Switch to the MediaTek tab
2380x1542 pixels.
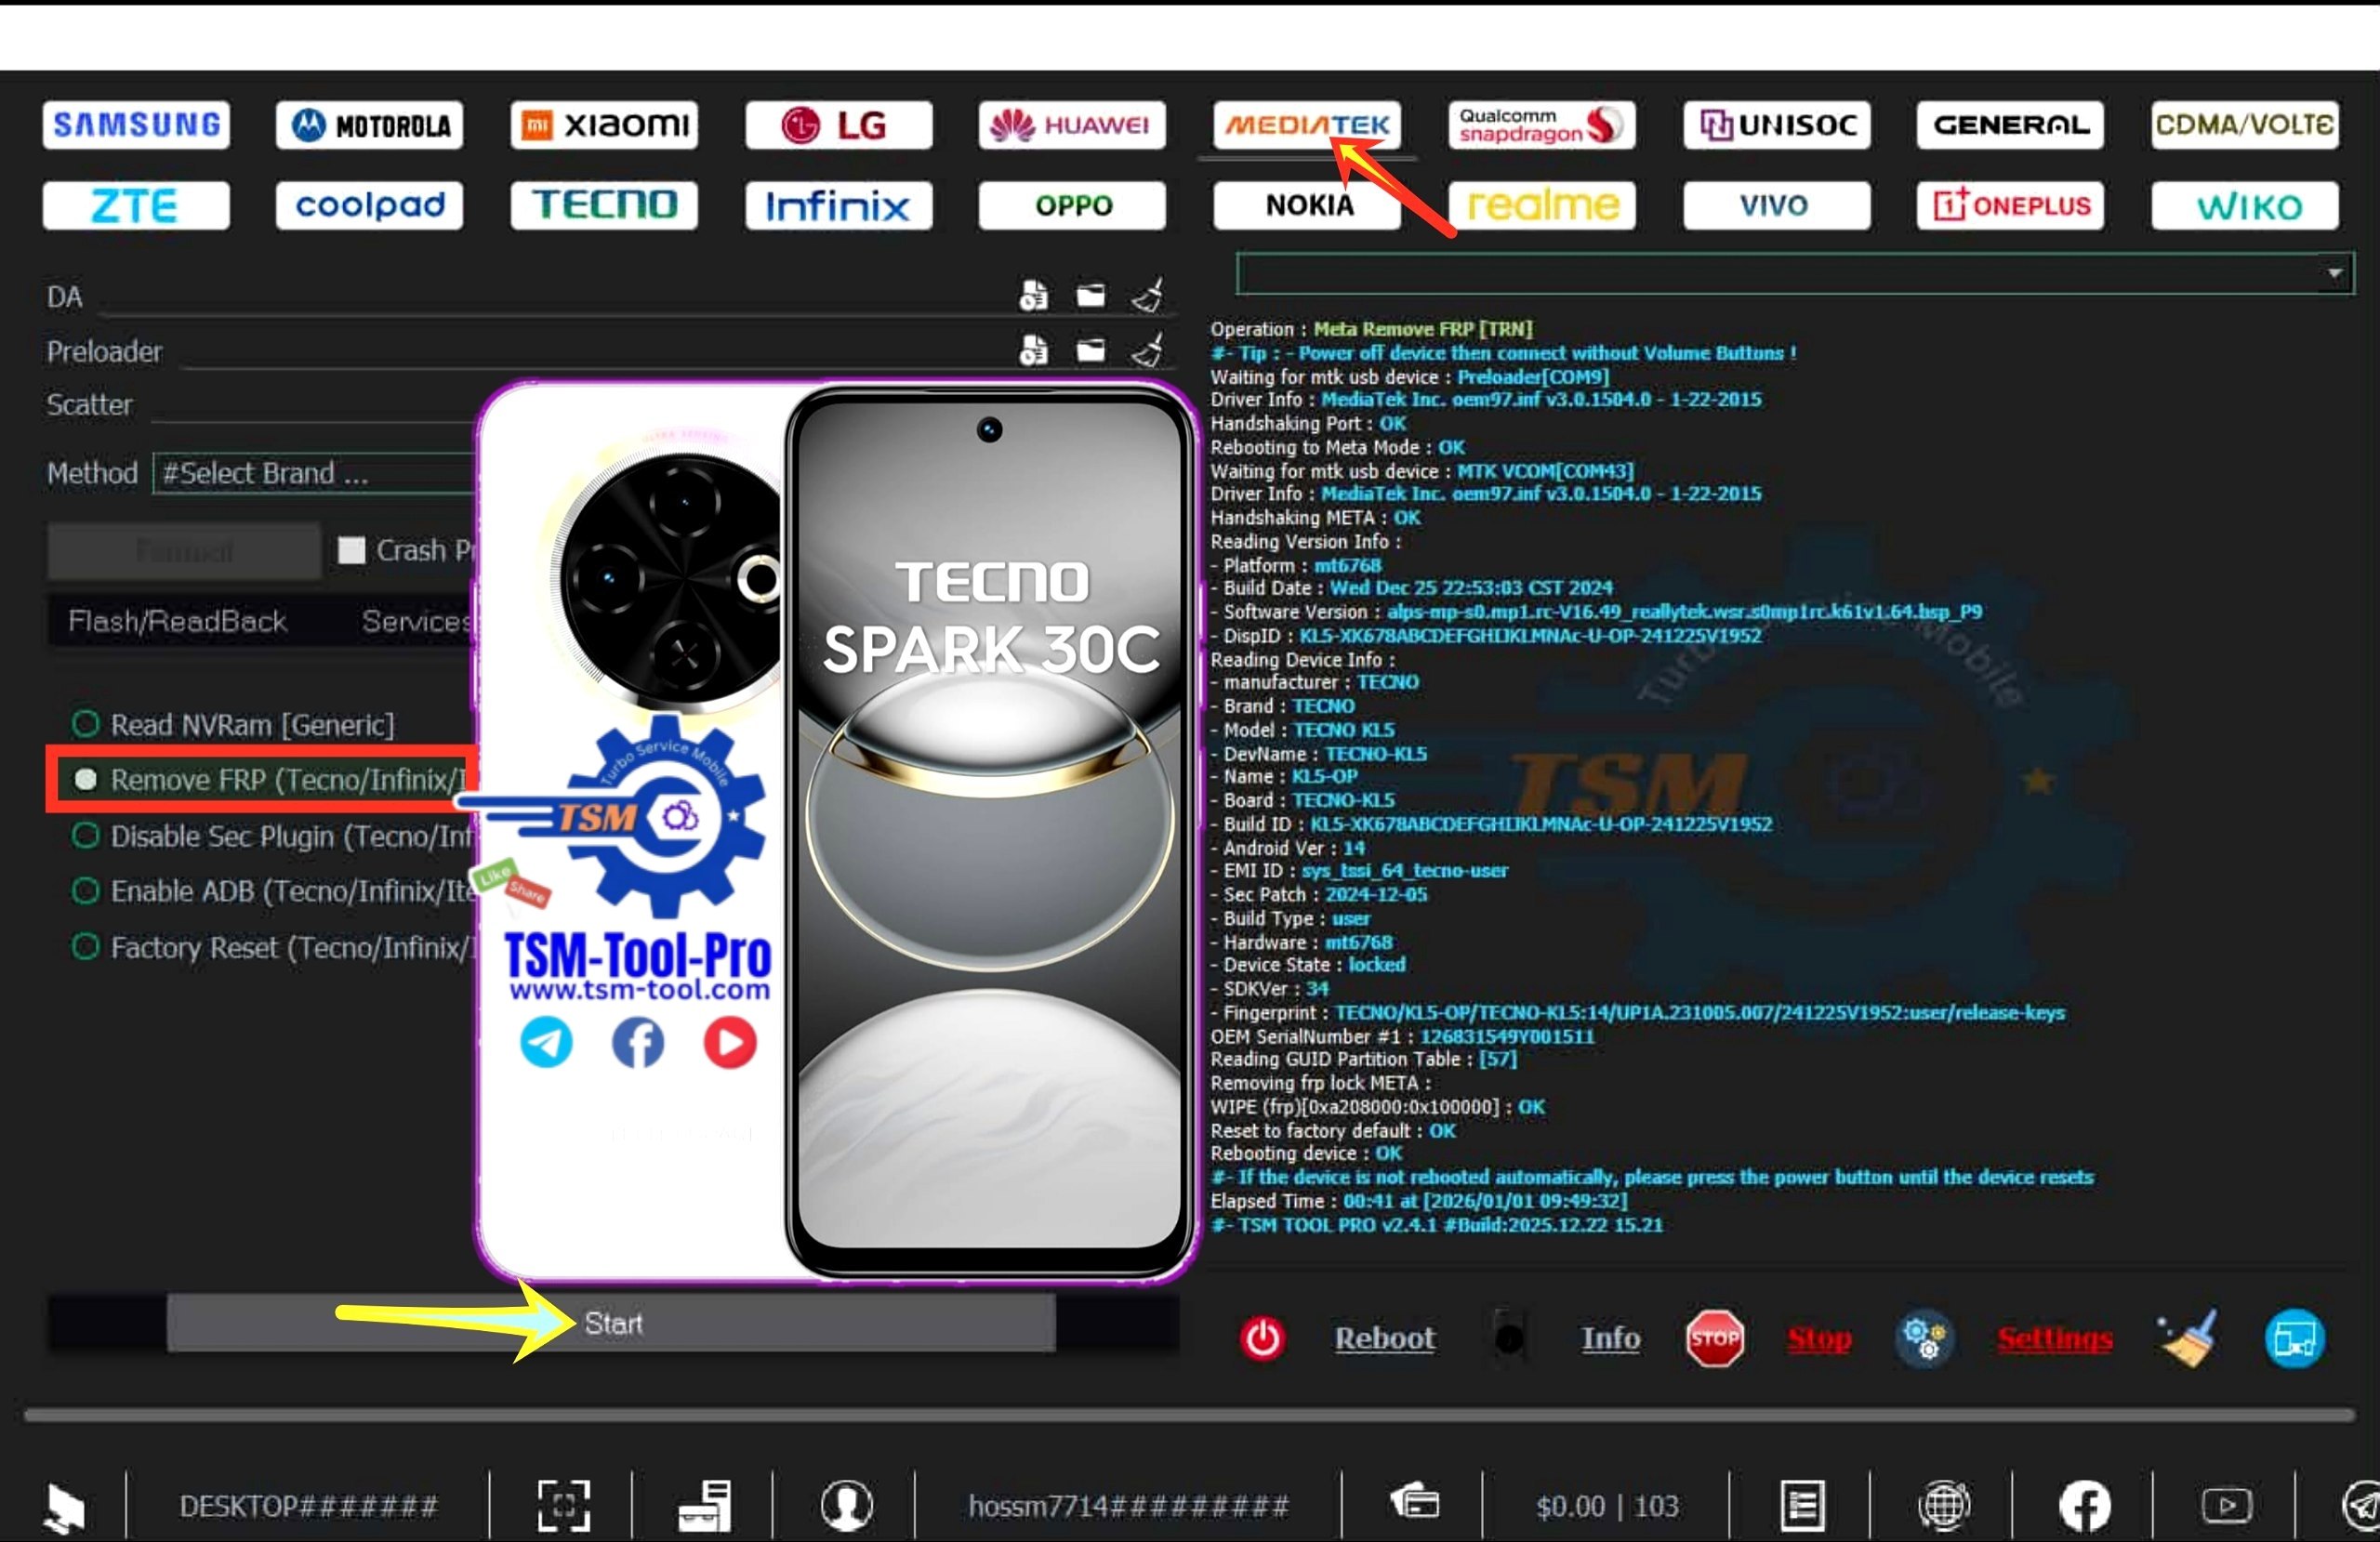coord(1307,125)
